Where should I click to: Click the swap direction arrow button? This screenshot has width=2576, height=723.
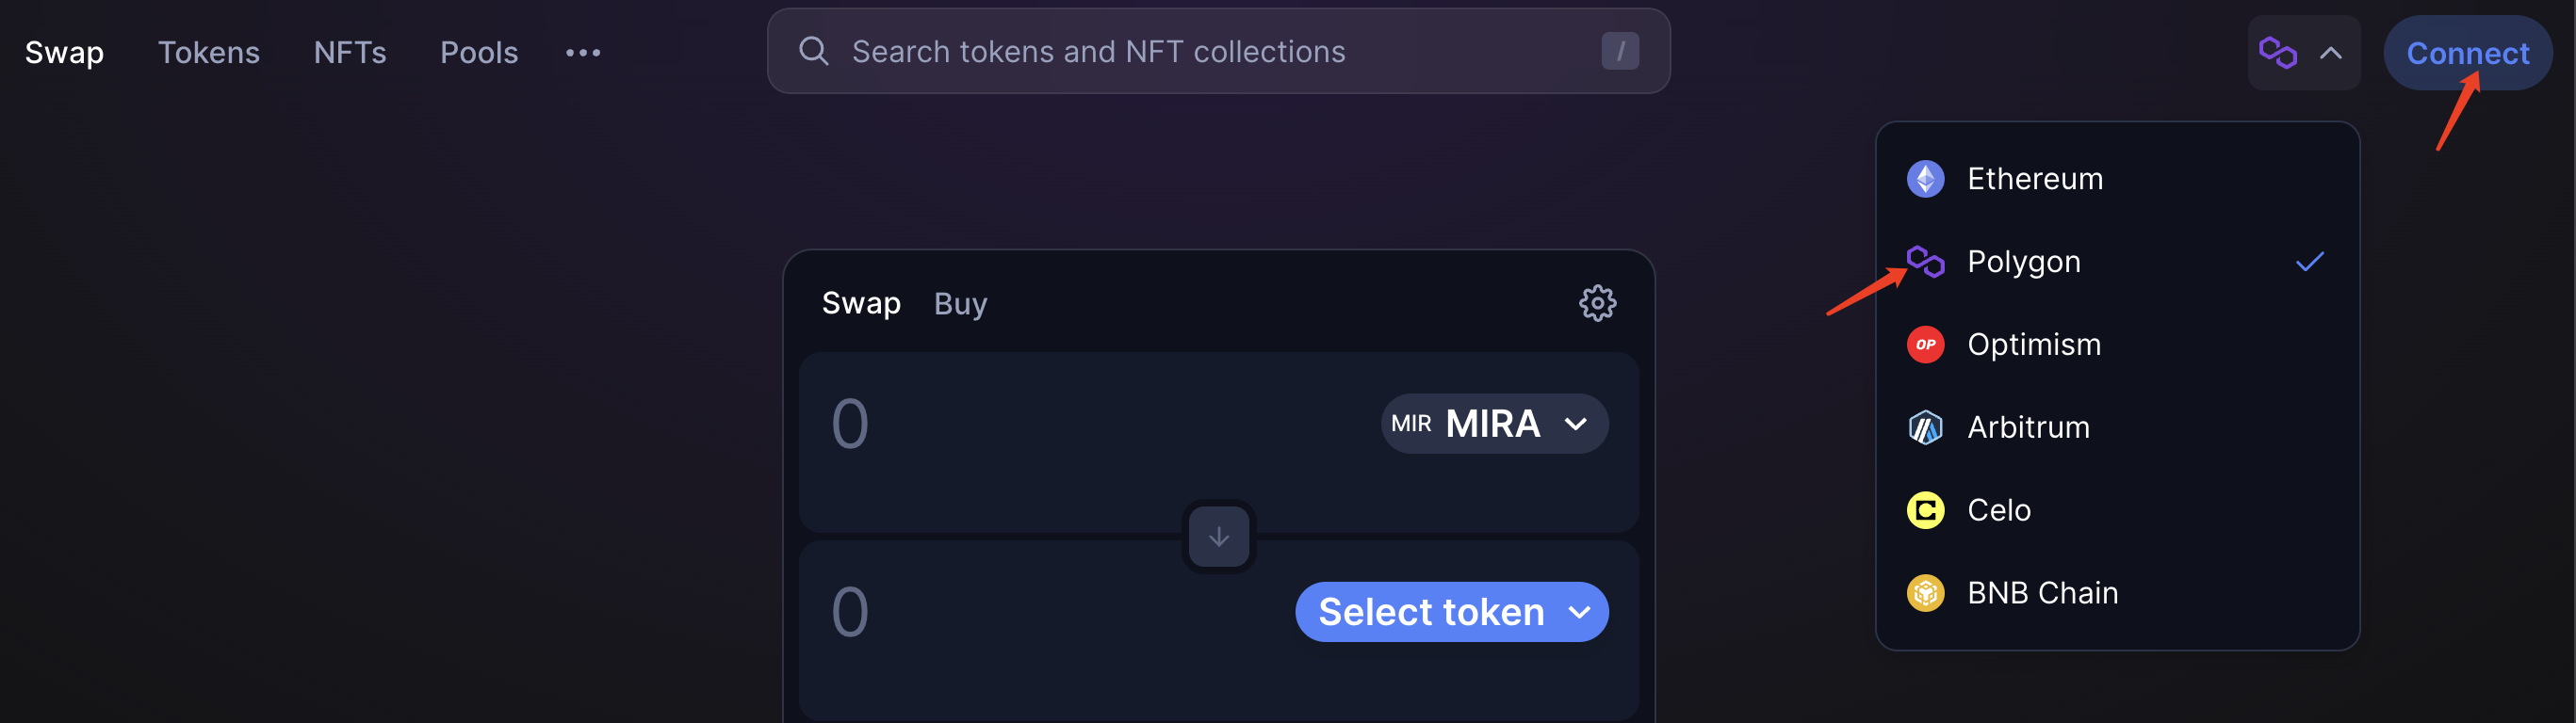(1218, 537)
